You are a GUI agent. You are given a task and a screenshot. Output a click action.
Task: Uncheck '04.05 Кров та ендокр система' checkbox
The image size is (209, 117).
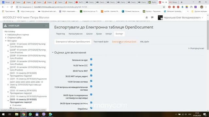[x=91, y=103]
